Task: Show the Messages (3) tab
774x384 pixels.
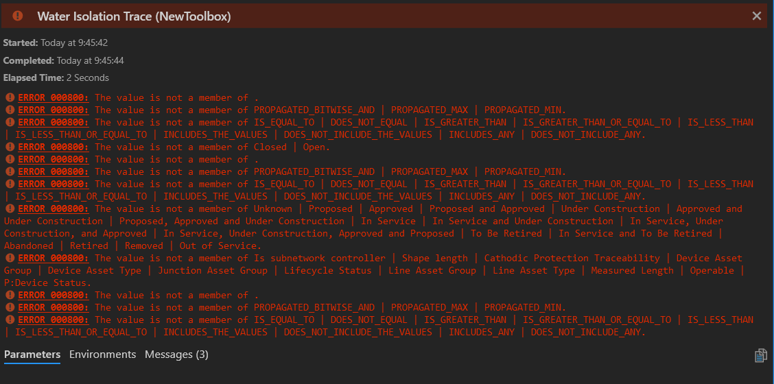Action: (176, 355)
